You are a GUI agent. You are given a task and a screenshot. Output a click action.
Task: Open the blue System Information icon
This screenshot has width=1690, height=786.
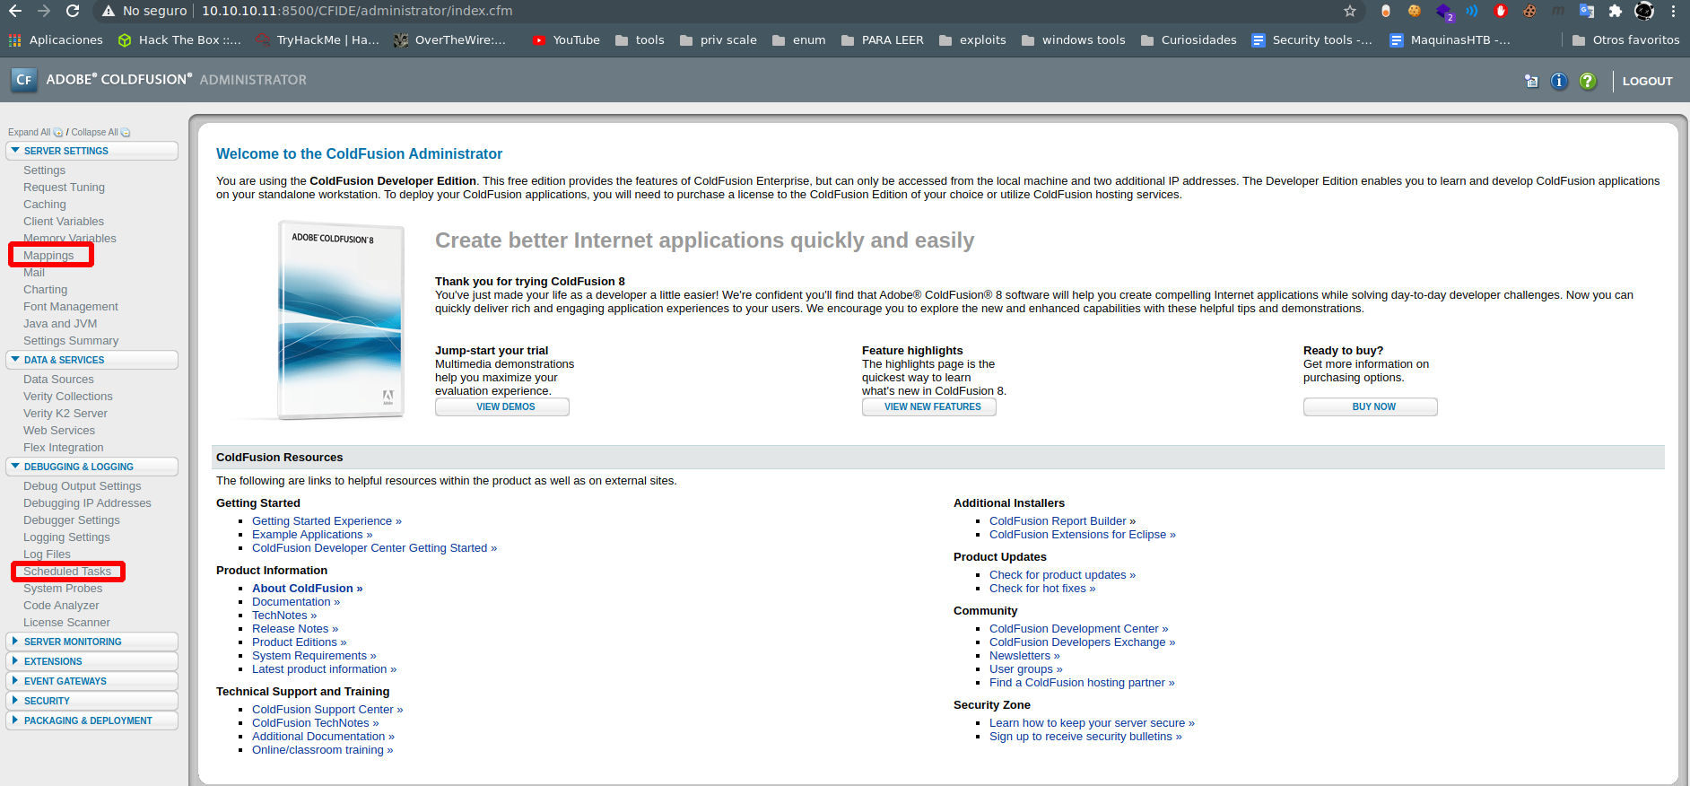tap(1559, 81)
